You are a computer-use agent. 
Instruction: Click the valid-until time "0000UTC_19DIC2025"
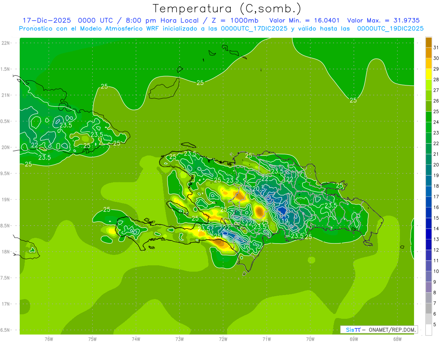(x=390, y=29)
